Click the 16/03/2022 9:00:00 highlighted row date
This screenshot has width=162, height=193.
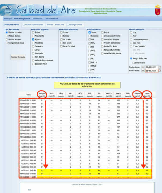[28, 170]
